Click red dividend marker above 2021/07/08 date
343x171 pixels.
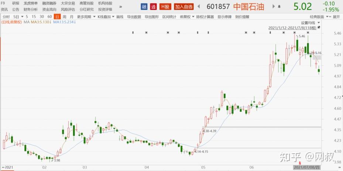click(x=300, y=163)
